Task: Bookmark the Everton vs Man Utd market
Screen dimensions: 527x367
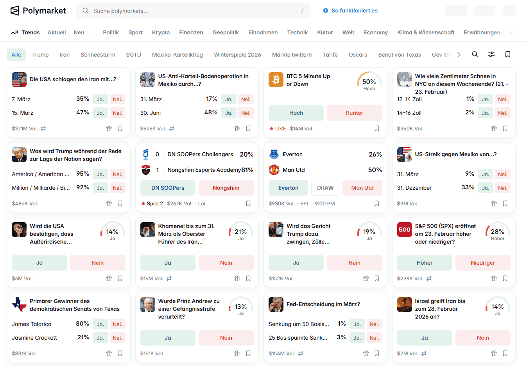Action: 377,203
